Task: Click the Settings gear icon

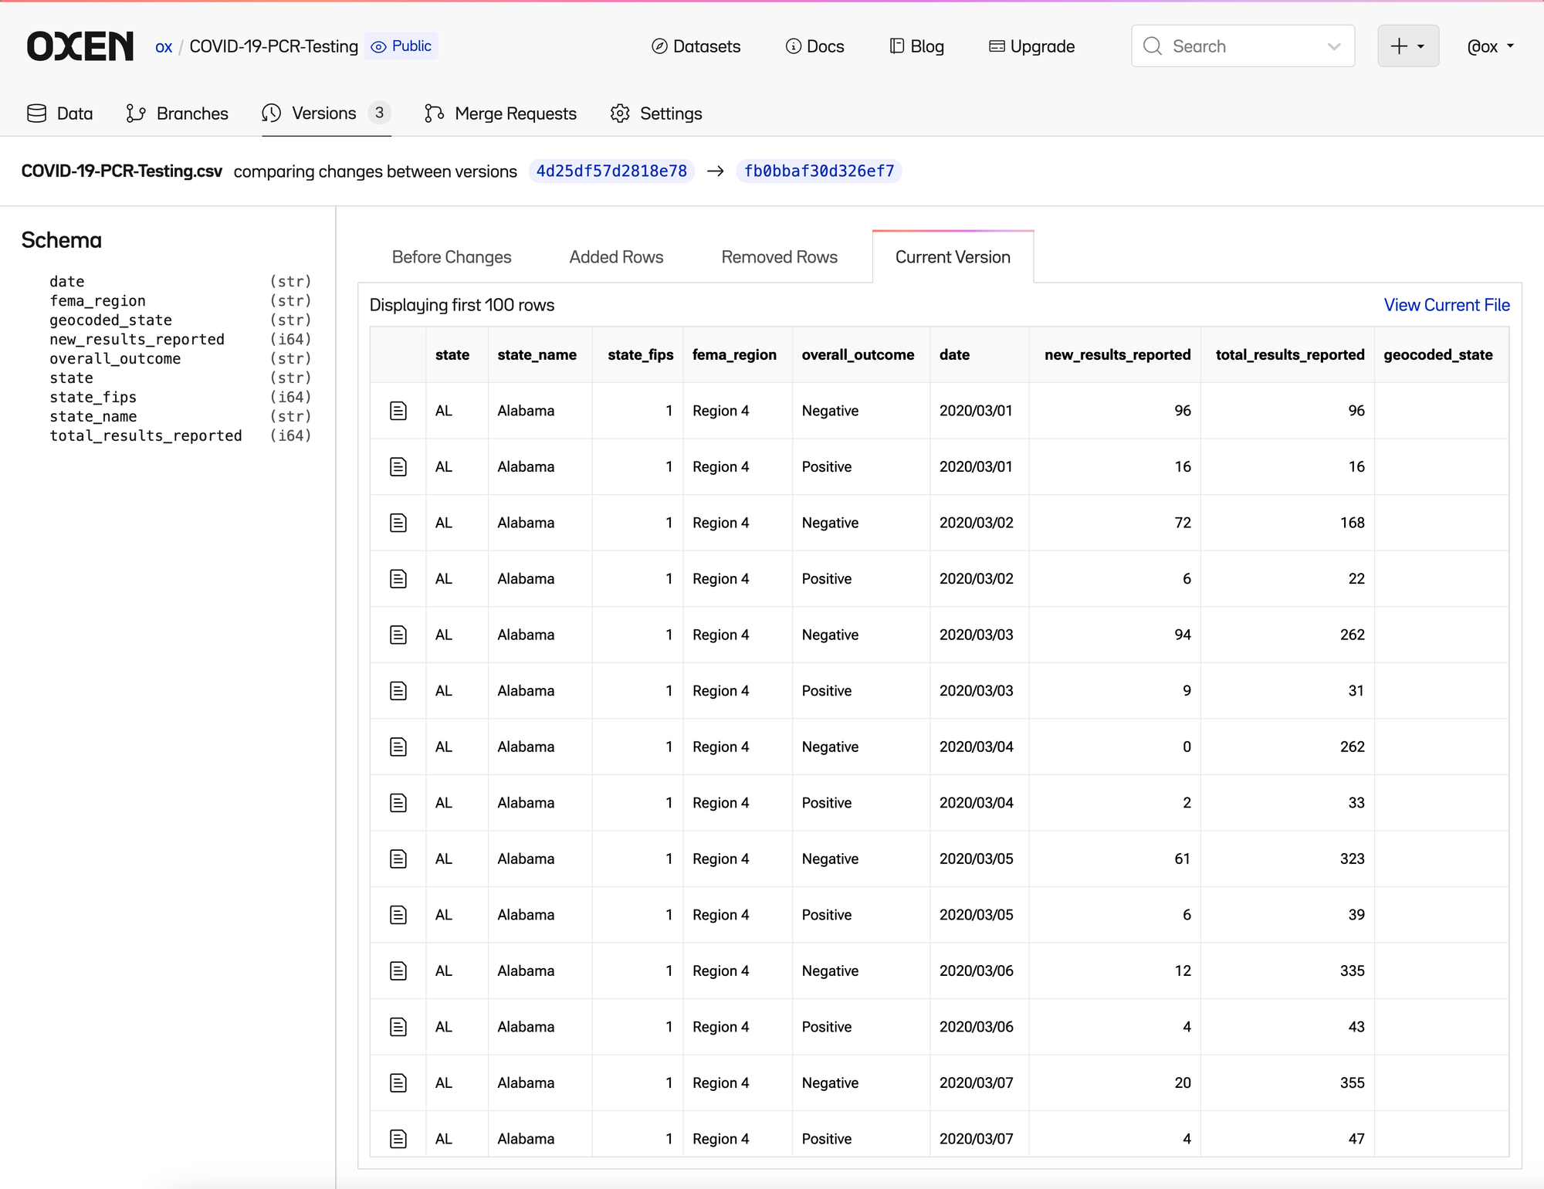Action: tap(620, 113)
